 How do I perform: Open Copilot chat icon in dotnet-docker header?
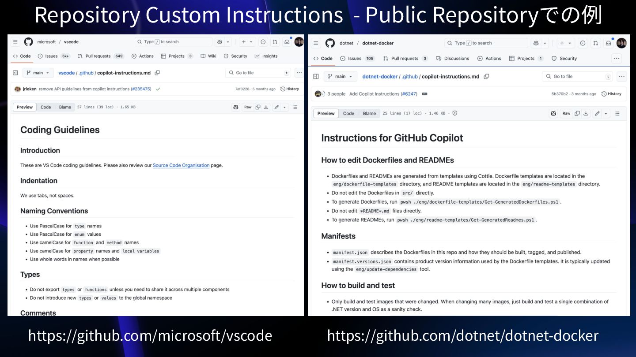click(x=536, y=43)
